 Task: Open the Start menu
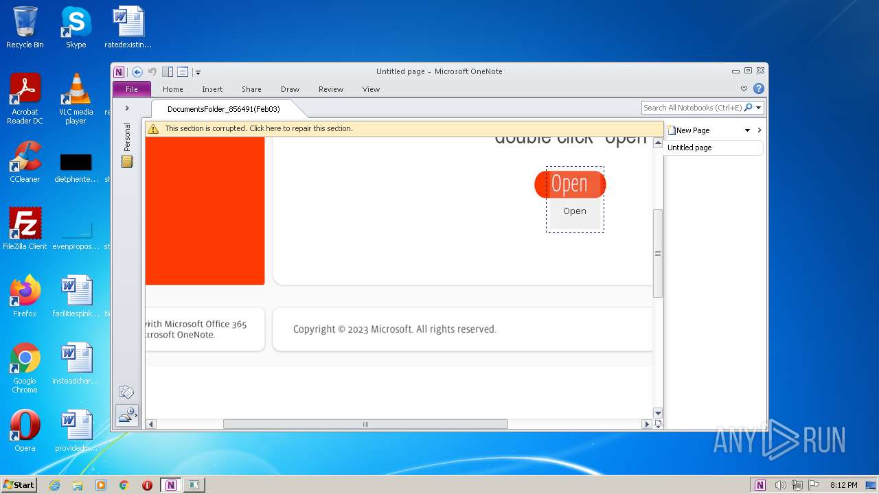click(19, 484)
